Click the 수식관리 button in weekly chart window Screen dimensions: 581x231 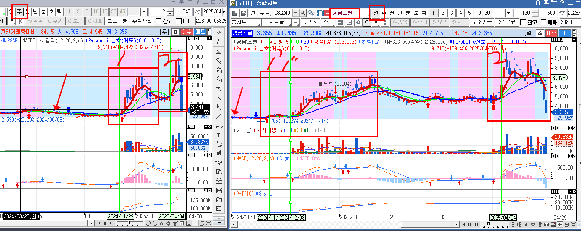click(142, 21)
